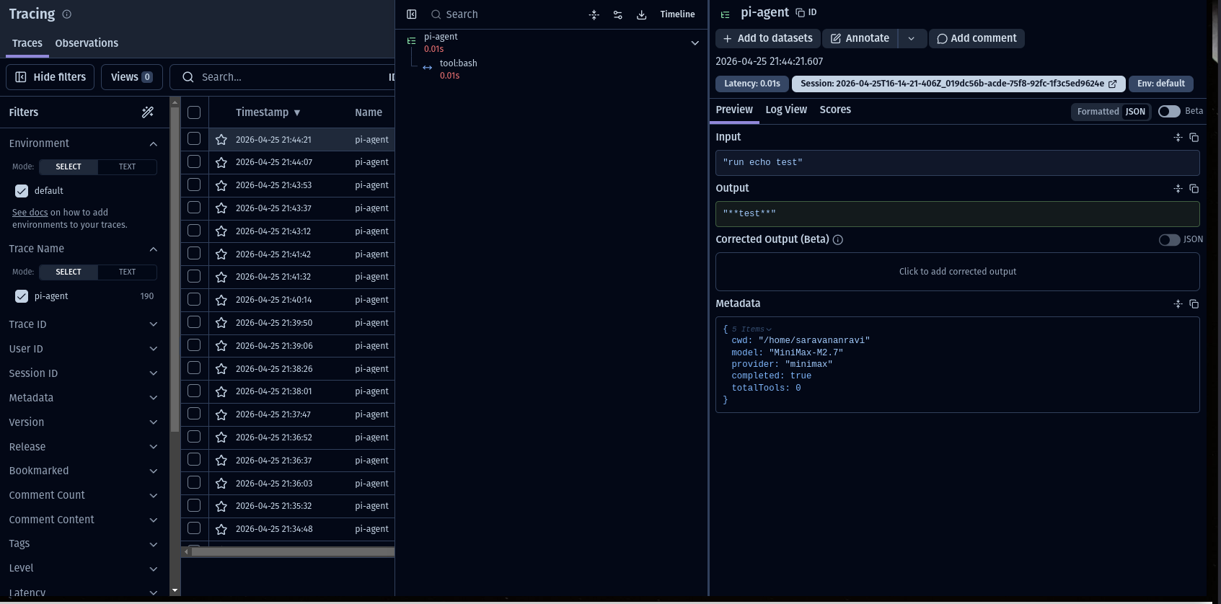Star the 21:43:53 trace
The image size is (1221, 604).
coord(221,185)
